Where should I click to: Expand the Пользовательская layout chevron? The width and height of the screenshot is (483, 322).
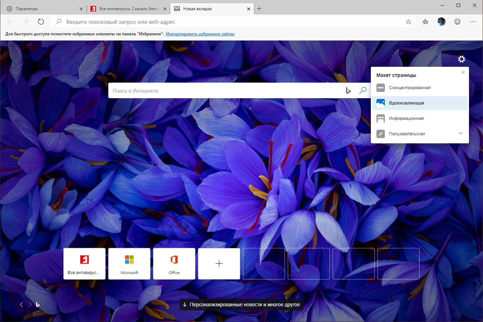pos(460,133)
